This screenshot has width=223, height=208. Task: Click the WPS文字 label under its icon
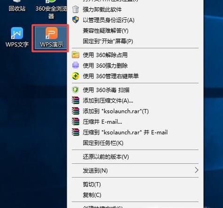(17, 44)
